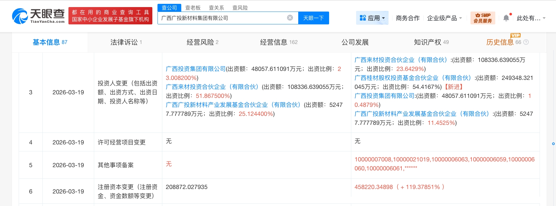556x206 pixels.
Task: Open 广西桂材股权投资基金合伙企业 link
Action: (413, 78)
